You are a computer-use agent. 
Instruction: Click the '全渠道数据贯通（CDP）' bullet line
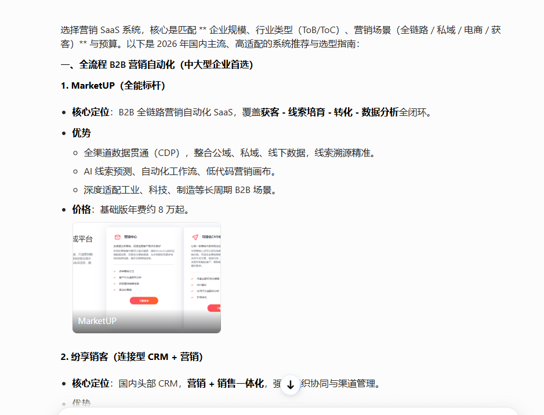[x=231, y=153]
